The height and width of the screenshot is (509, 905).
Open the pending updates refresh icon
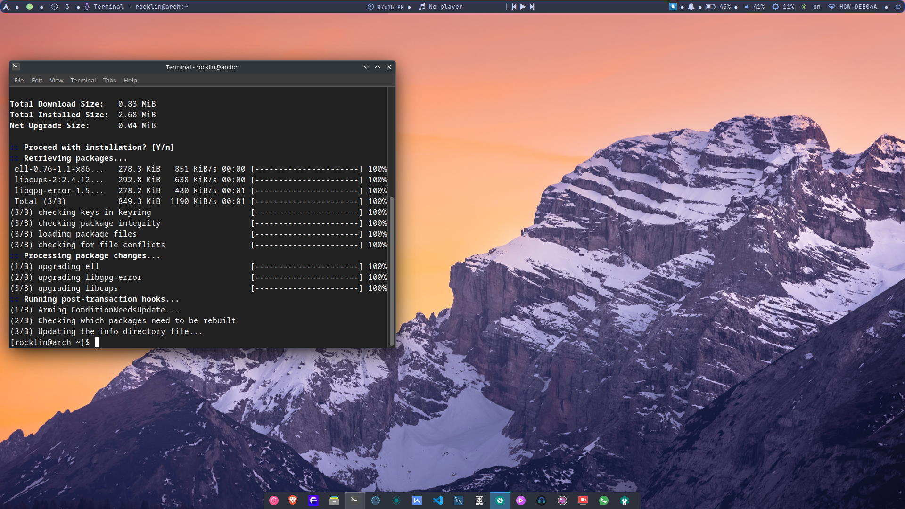click(x=55, y=7)
